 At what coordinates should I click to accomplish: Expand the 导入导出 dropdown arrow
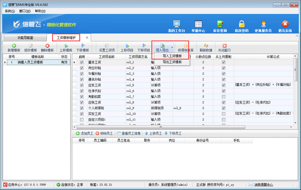click(x=172, y=47)
